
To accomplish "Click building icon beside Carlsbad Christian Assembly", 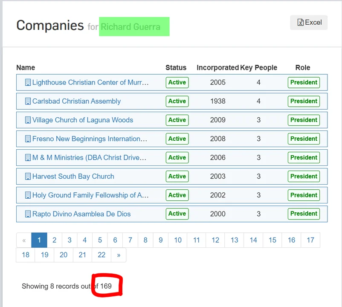I will click(x=28, y=101).
